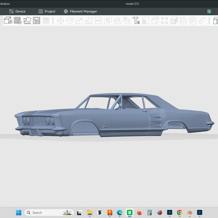Select the paint bucket Color Painting tool
This screenshot has width=218, height=218.
pyautogui.click(x=127, y=21)
